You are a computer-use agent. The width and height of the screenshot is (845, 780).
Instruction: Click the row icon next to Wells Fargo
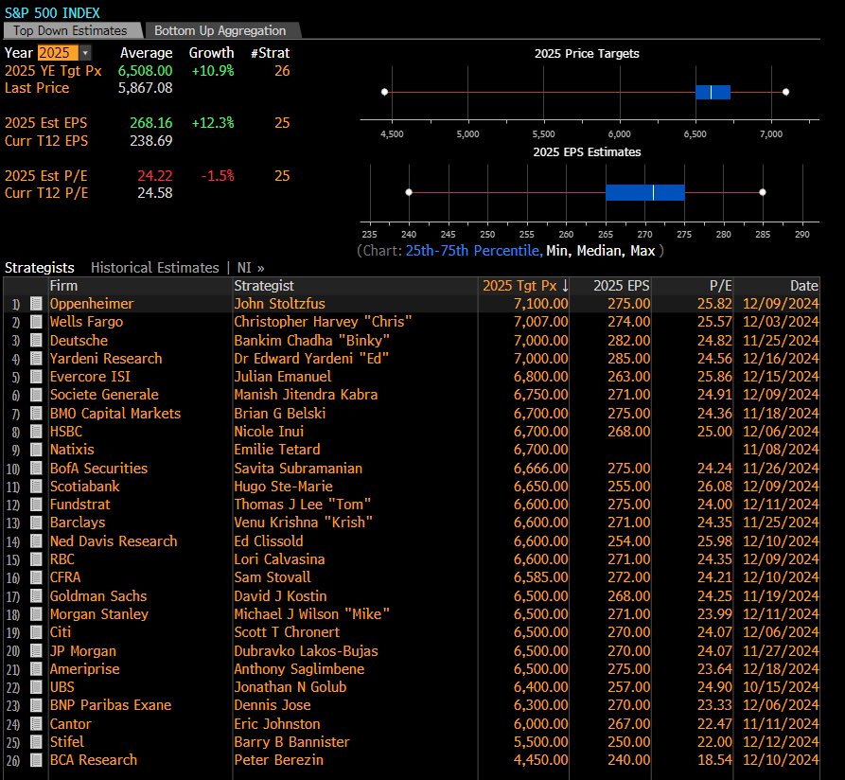[35, 322]
